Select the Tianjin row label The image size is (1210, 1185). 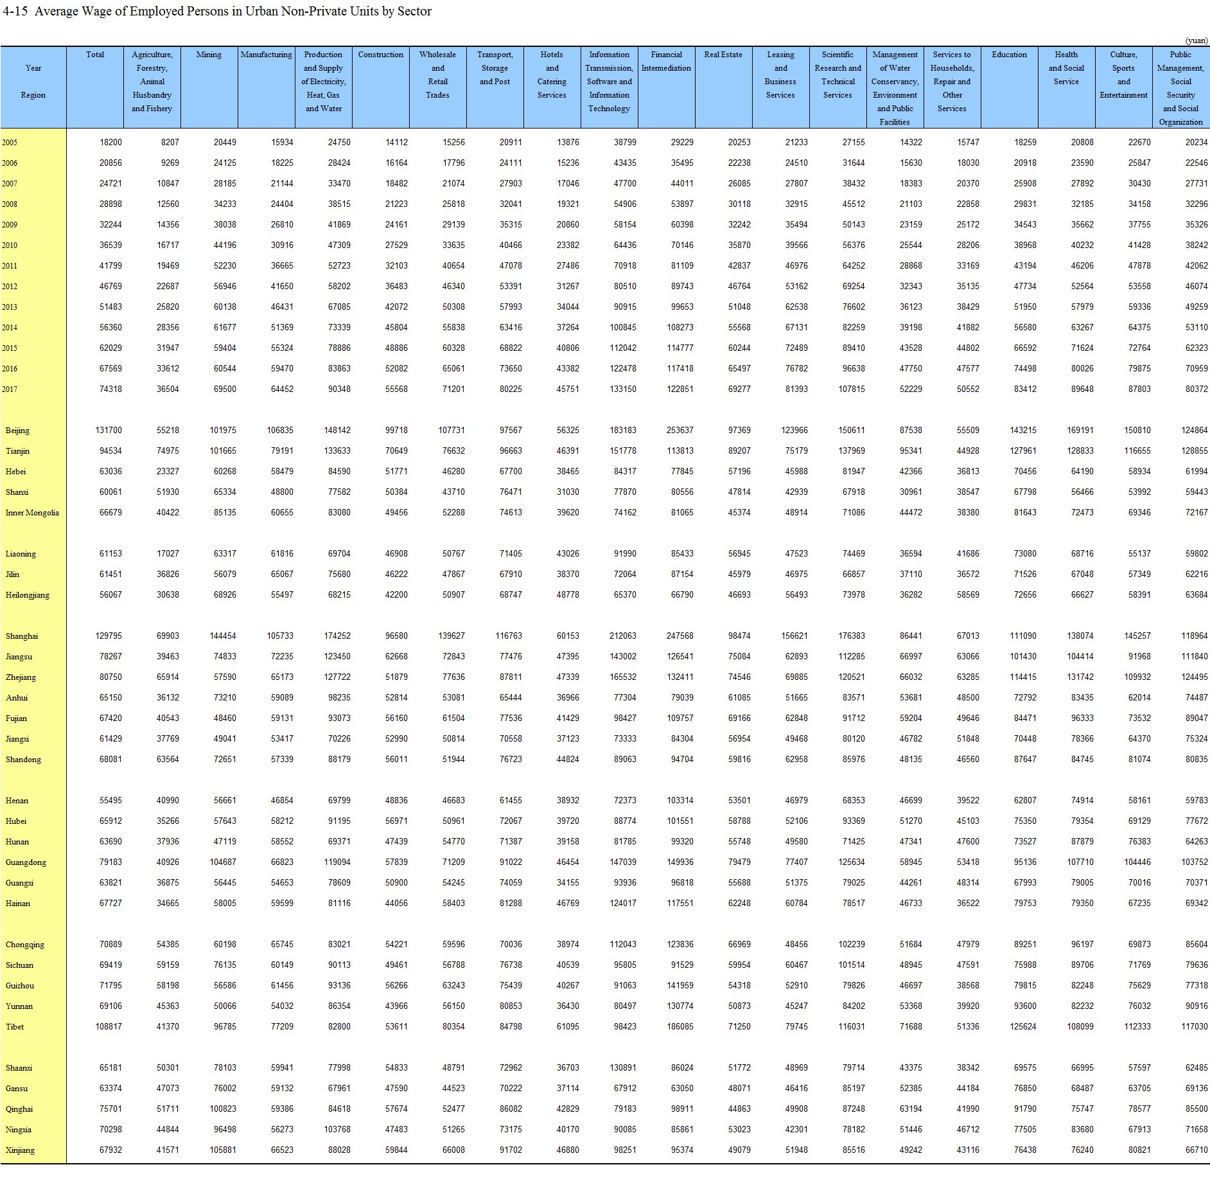pyautogui.click(x=17, y=451)
